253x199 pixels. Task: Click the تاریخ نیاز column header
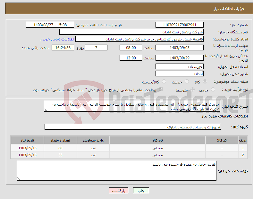pos(28,140)
